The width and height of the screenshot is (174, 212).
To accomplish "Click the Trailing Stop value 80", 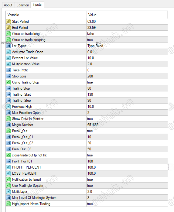I will pos(89,88).
